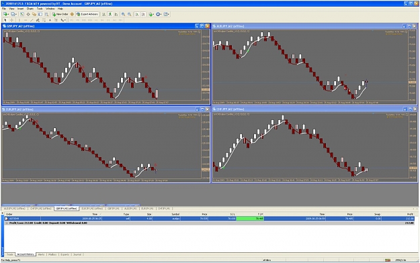The height and width of the screenshot is (263, 420).
Task: Select the H4 timeframe button
Action: pos(102,20)
